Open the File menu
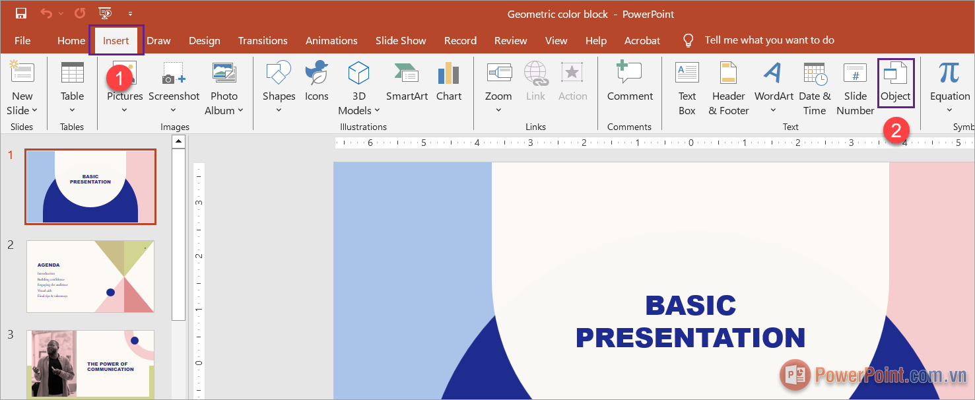The width and height of the screenshot is (975, 400). 22,40
